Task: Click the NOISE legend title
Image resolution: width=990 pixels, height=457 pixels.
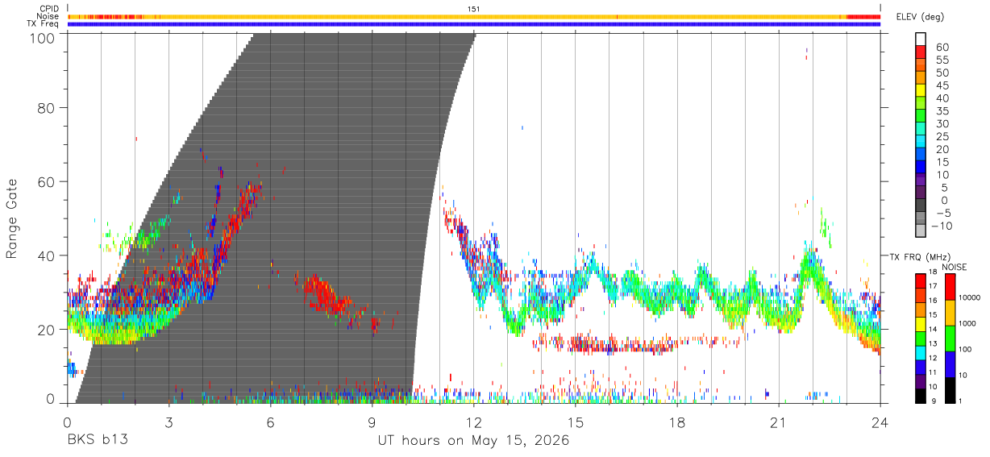Action: [x=954, y=267]
